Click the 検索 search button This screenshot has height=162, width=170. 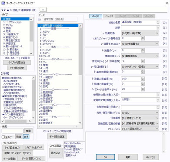click(x=28, y=131)
